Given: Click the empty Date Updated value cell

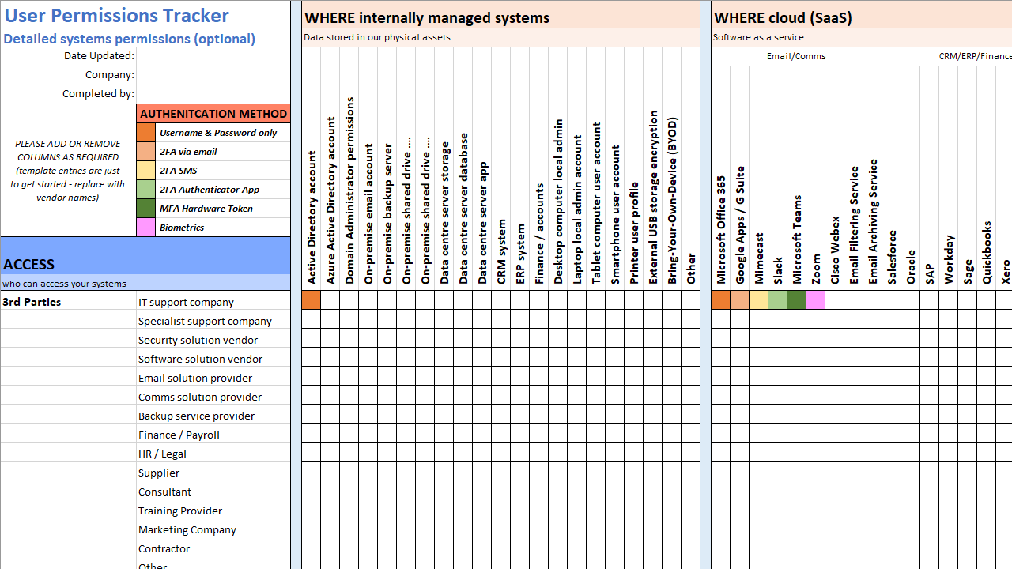Looking at the screenshot, I should point(213,56).
